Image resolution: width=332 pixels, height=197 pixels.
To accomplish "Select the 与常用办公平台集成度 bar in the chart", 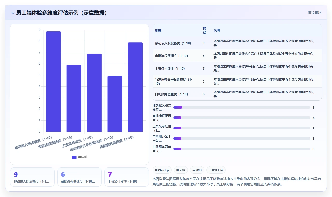I will pyautogui.click(x=115, y=104).
